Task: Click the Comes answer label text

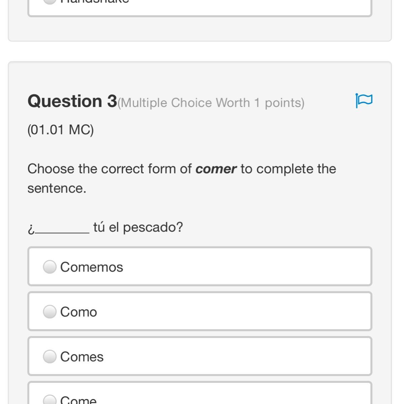Action: pyautogui.click(x=82, y=357)
